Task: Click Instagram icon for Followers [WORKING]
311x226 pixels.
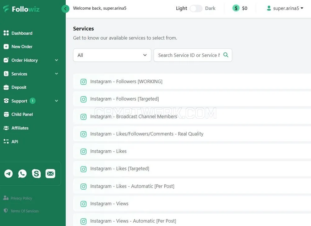Action: click(83, 82)
